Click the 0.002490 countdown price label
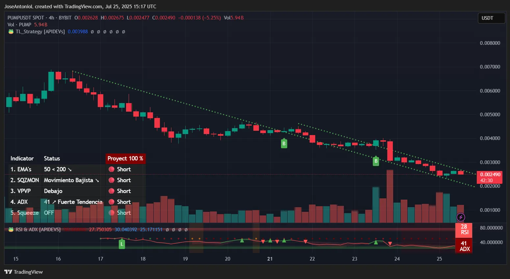This screenshot has width=510, height=279. pos(489,177)
